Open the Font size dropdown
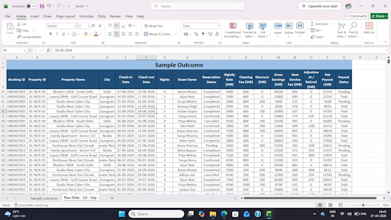The image size is (391, 220). pyautogui.click(x=89, y=26)
